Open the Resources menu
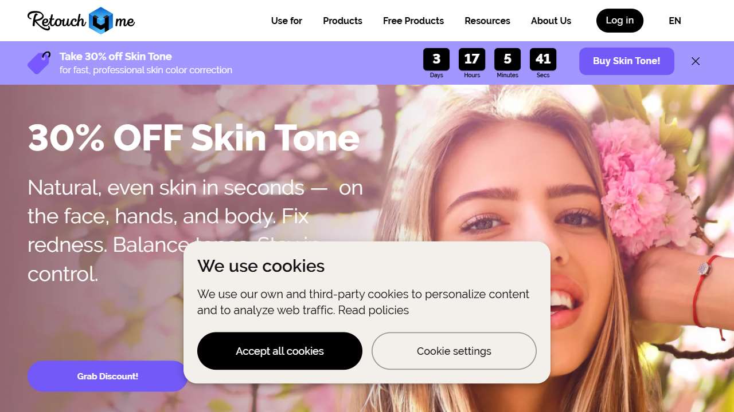The image size is (734, 412). tap(487, 21)
